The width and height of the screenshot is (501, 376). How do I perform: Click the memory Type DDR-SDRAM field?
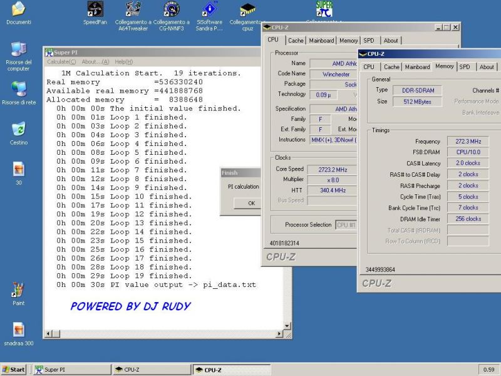pos(418,90)
